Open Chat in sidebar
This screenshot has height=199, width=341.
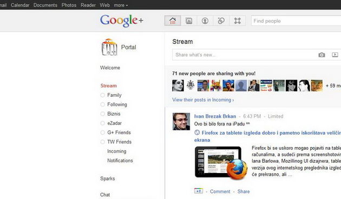105,195
